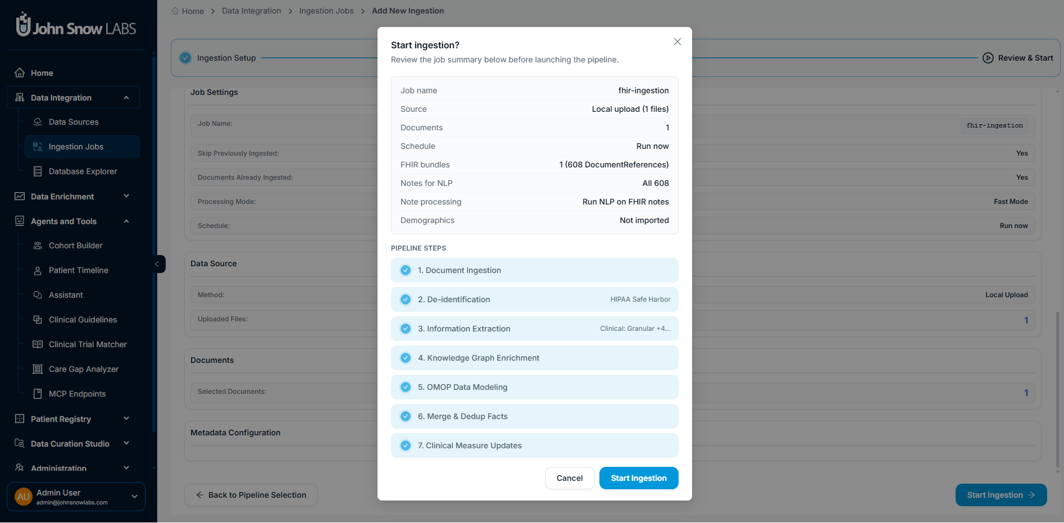Toggle the Document Ingestion step check
This screenshot has width=1064, height=523.
(x=406, y=270)
